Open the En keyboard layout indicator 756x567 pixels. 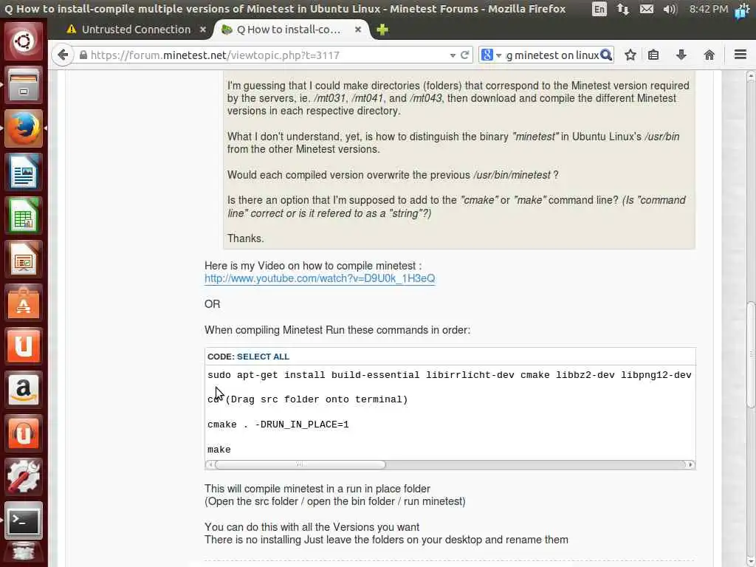(599, 9)
